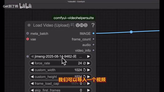Increase frame_load_cap with right arrow
Image resolution: width=164 pixels, height=92 pixels.
point(89,84)
